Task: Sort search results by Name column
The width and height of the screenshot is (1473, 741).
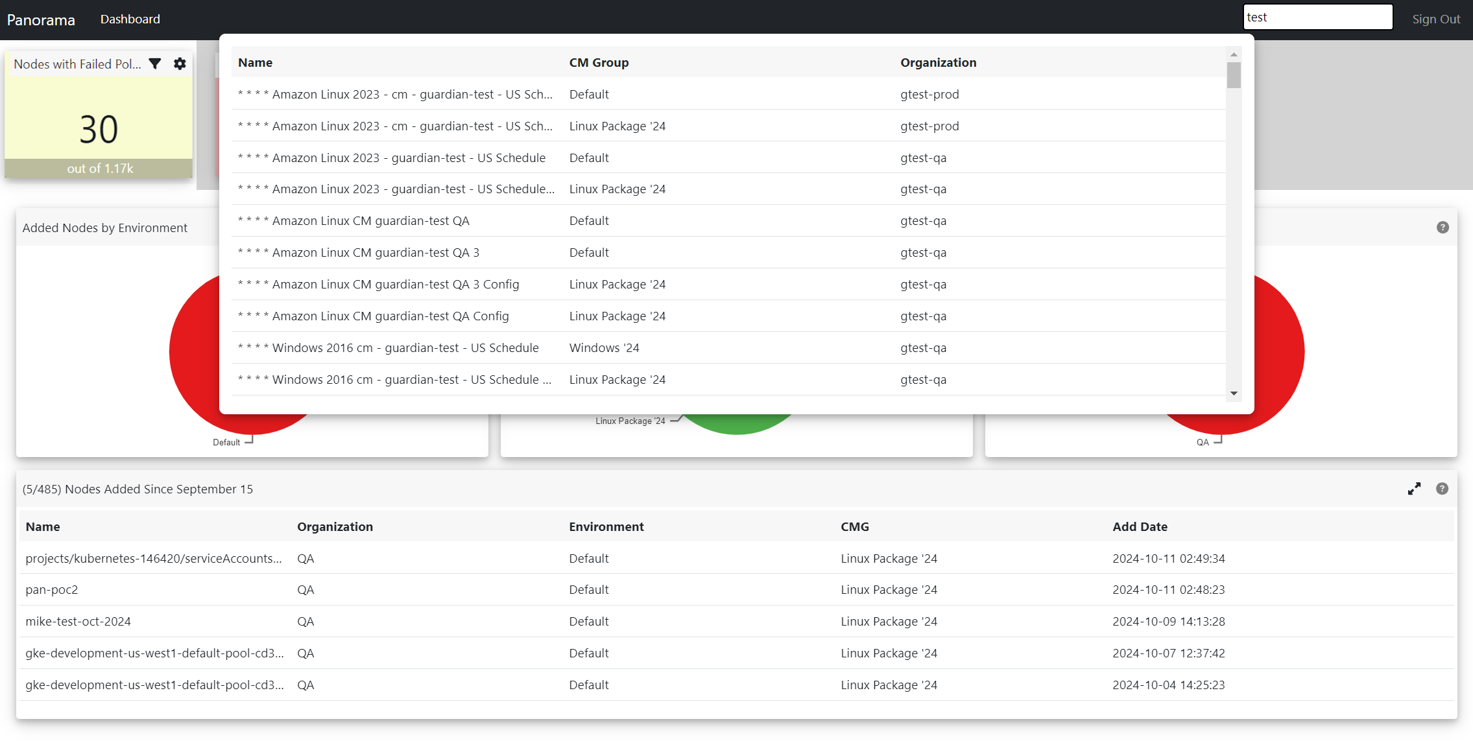Action: [x=255, y=63]
